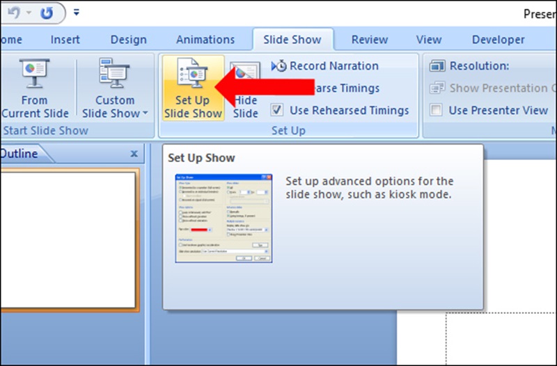Open the View tab
Image resolution: width=557 pixels, height=366 pixels.
click(x=429, y=40)
